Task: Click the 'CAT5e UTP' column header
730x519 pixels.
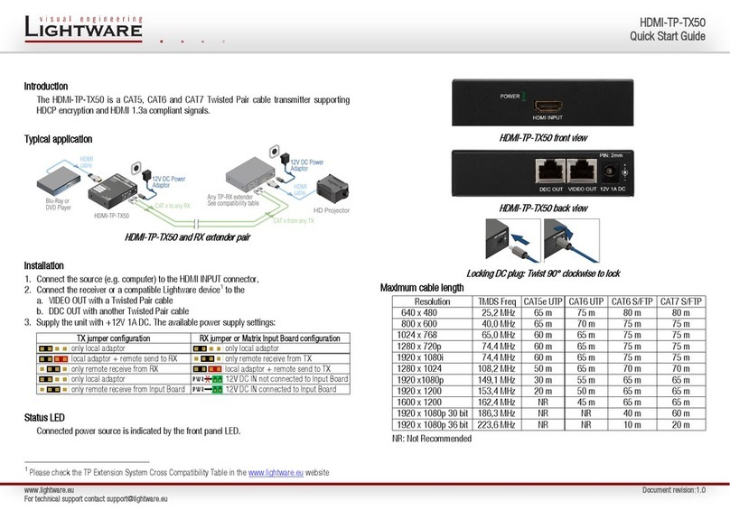Action: click(x=543, y=301)
